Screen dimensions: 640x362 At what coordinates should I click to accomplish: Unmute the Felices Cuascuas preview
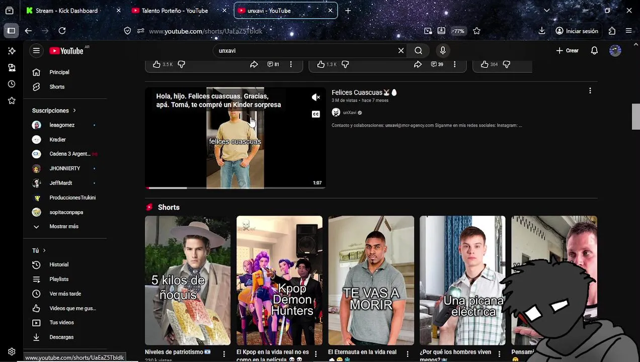(x=315, y=97)
